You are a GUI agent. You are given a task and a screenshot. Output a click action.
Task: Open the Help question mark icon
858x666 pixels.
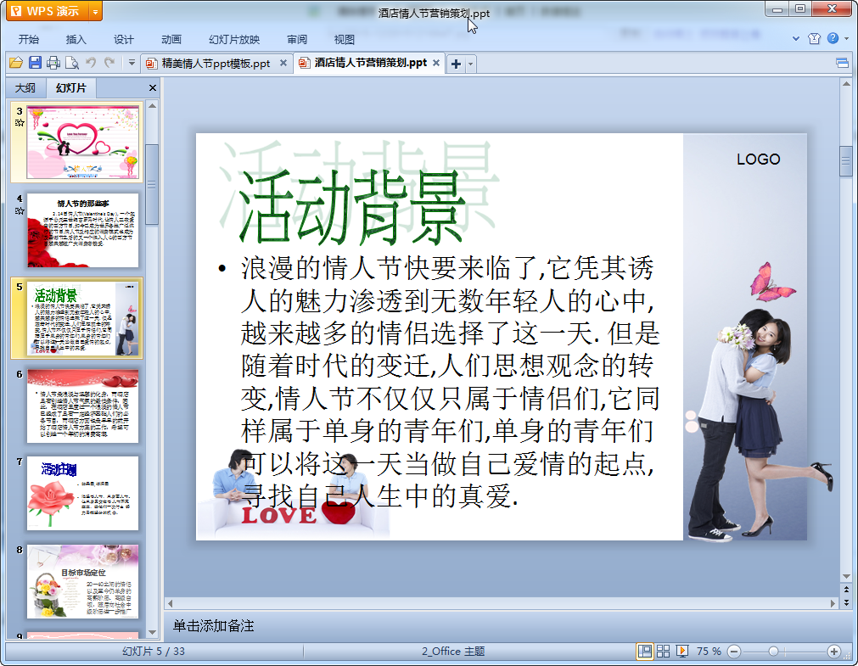point(833,38)
